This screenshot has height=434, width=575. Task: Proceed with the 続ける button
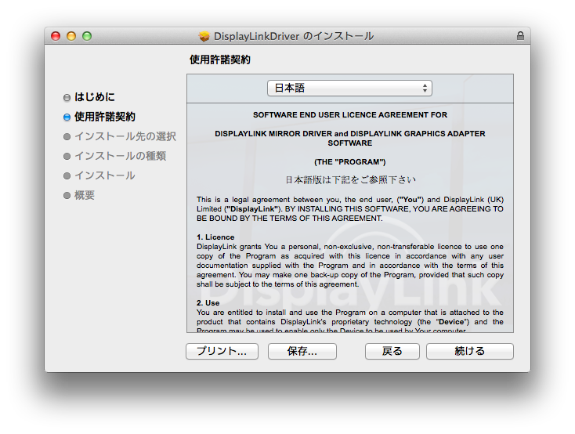point(469,351)
